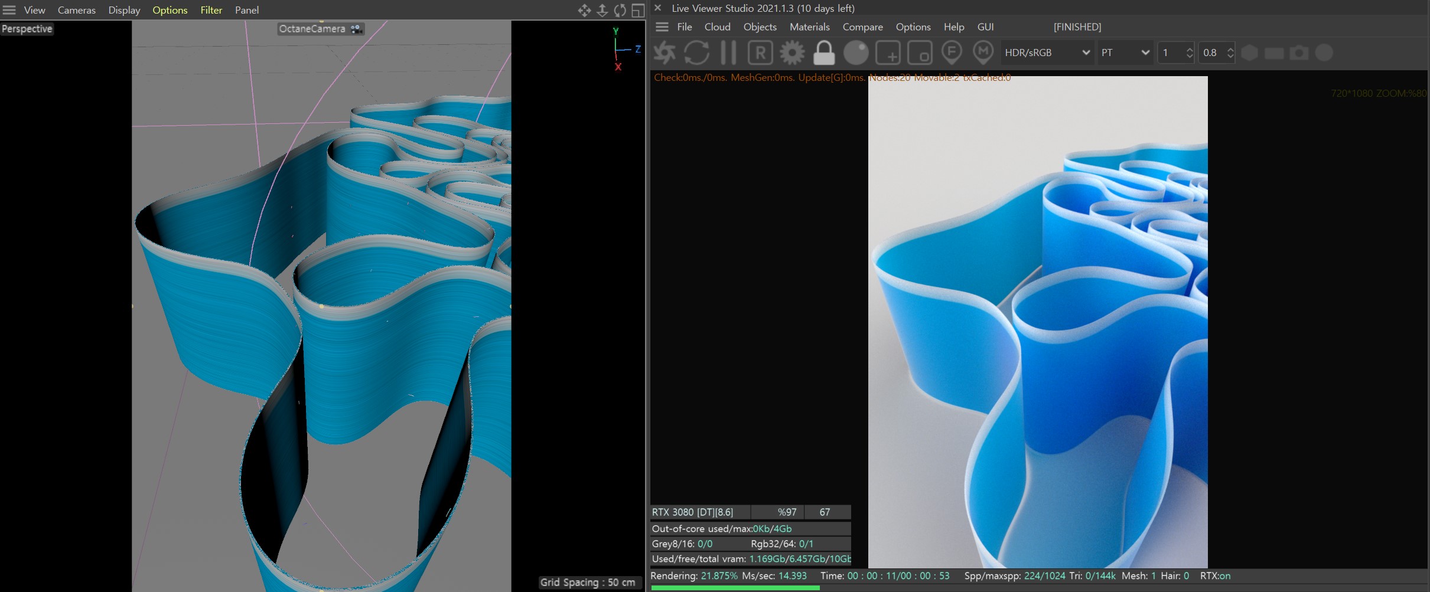1430x592 pixels.
Task: Click the viewport XYZ axis indicator
Action: (626, 49)
